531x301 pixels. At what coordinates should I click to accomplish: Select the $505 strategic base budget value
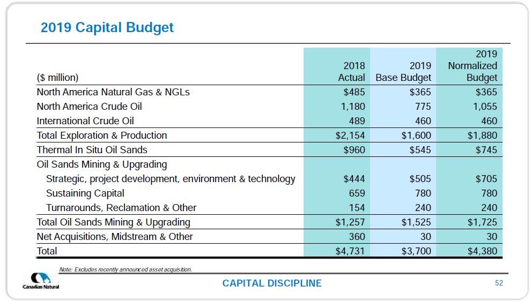(421, 179)
